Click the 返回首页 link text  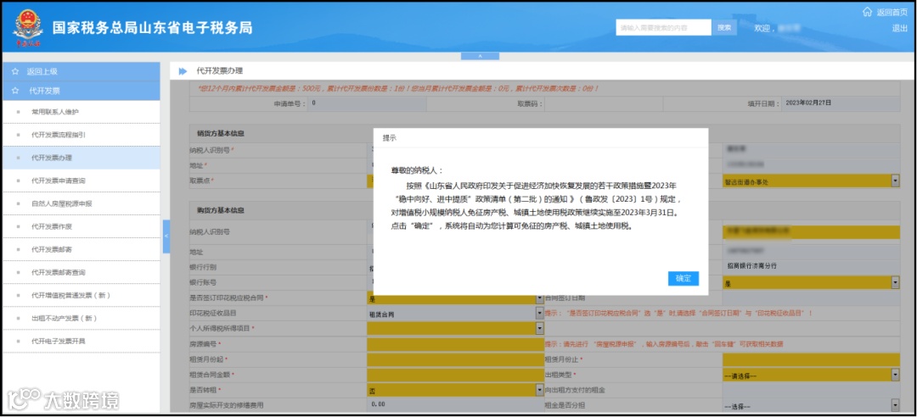point(892,12)
